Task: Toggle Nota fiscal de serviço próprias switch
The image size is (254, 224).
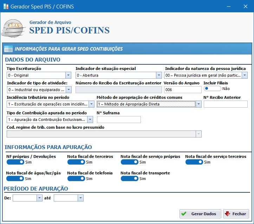Action: [130, 162]
